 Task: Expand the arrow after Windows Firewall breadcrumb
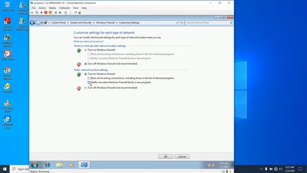tap(117, 23)
